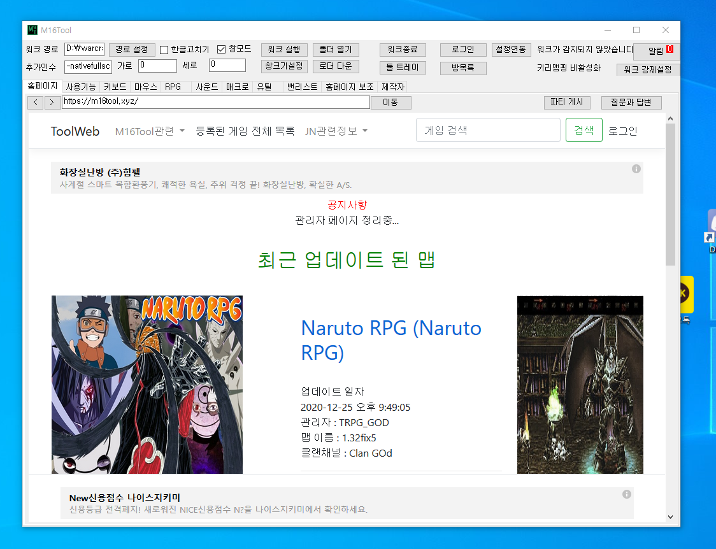Go forward with the right arrow browser button
The height and width of the screenshot is (549, 716).
[x=52, y=103]
